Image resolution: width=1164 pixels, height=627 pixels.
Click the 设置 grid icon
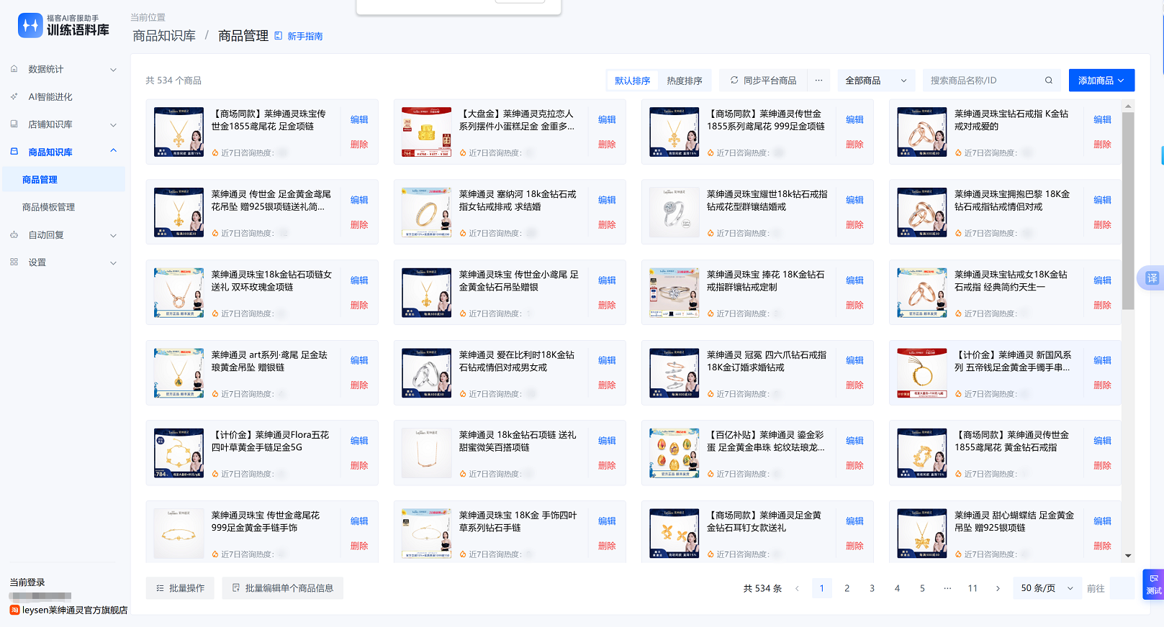point(14,262)
